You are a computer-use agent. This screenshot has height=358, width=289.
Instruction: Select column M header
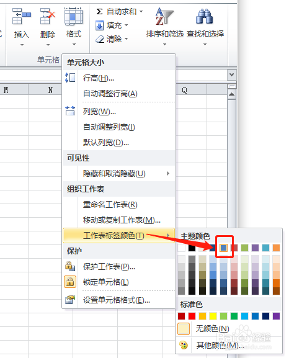[14, 89]
